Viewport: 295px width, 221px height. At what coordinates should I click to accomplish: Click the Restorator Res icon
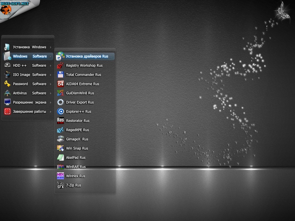(60, 121)
